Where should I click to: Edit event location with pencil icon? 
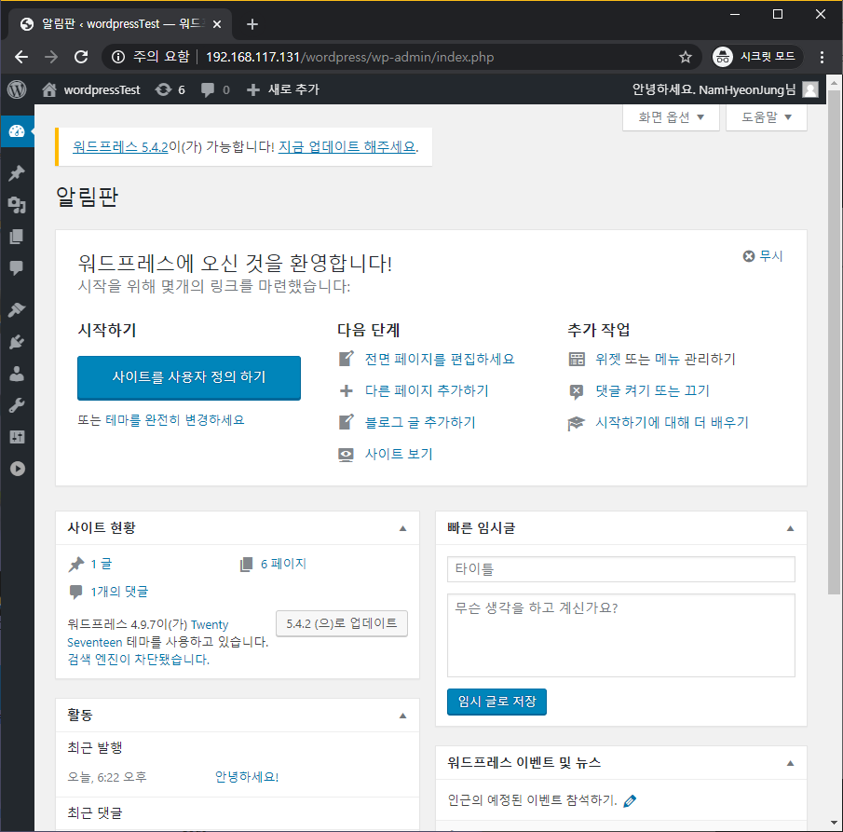pos(630,801)
